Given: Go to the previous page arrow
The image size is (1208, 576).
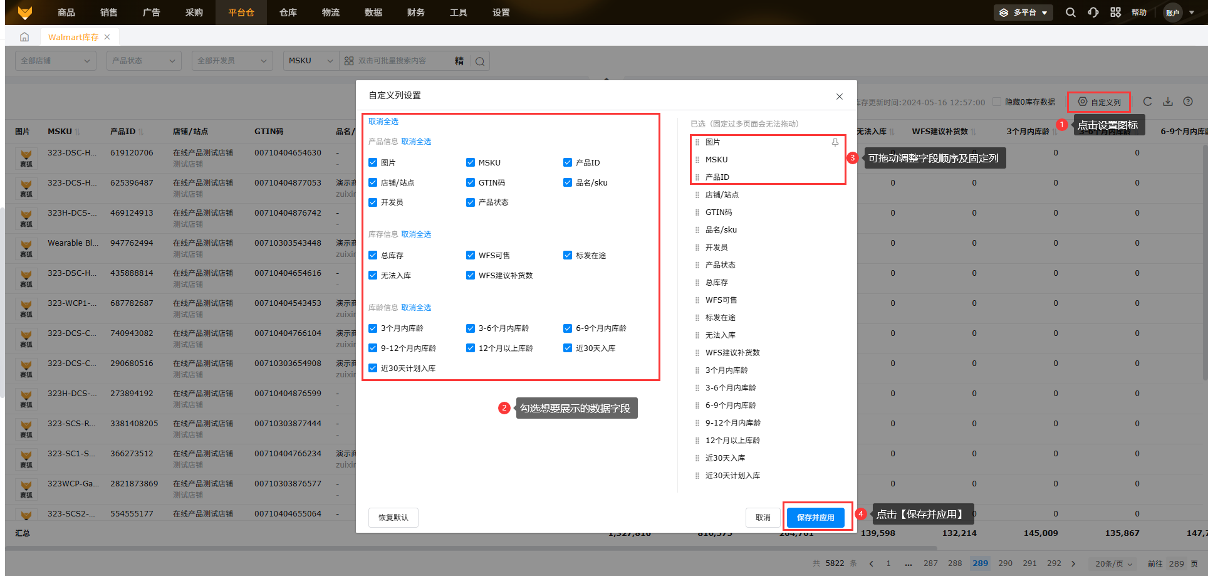Looking at the screenshot, I should tap(871, 563).
